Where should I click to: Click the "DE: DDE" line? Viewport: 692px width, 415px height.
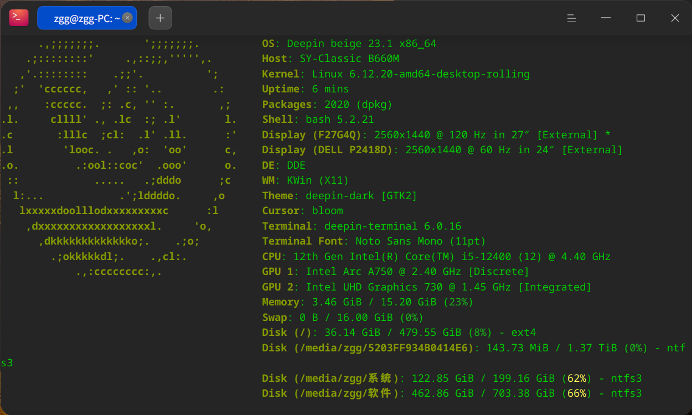[x=284, y=165]
